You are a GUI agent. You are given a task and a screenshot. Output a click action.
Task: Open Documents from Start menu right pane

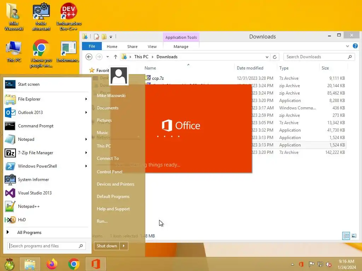107,108
